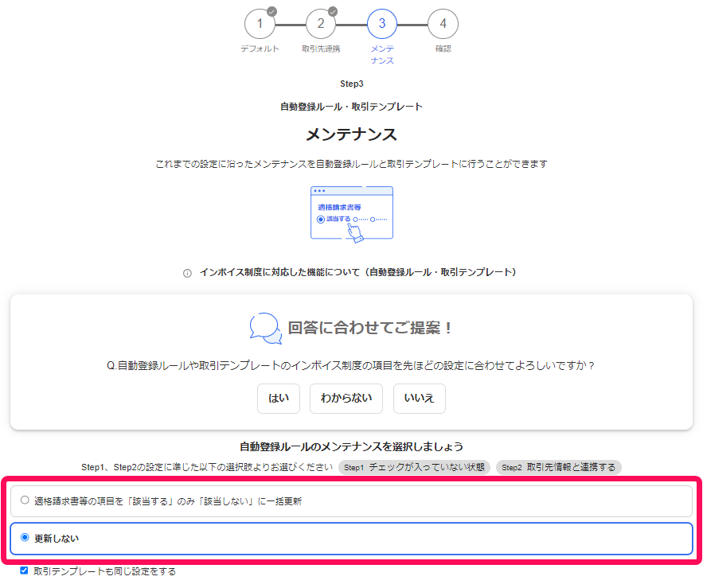
Task: Click the speech bubble icon by 回答に合わせてご提案
Action: [x=265, y=329]
